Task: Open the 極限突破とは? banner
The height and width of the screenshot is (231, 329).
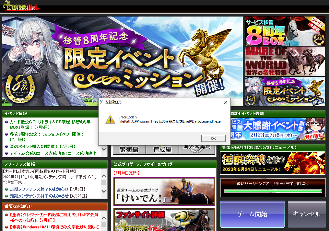Action: (273, 163)
